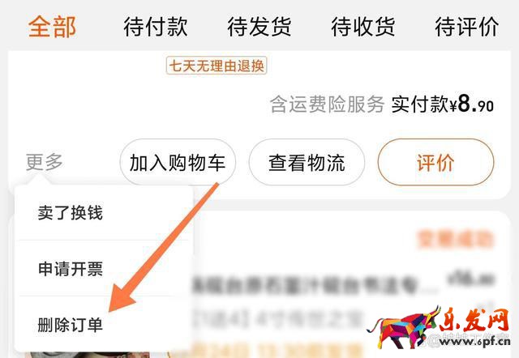Tap the 查看物流 button

(307, 162)
